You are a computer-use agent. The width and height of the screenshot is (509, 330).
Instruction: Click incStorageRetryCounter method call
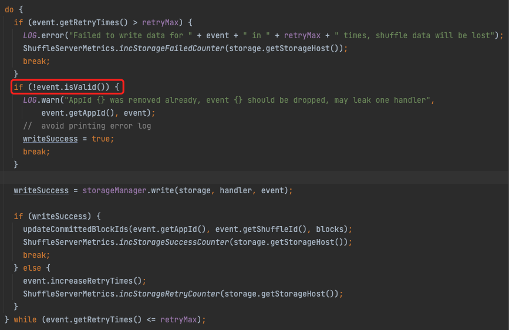click(183, 294)
